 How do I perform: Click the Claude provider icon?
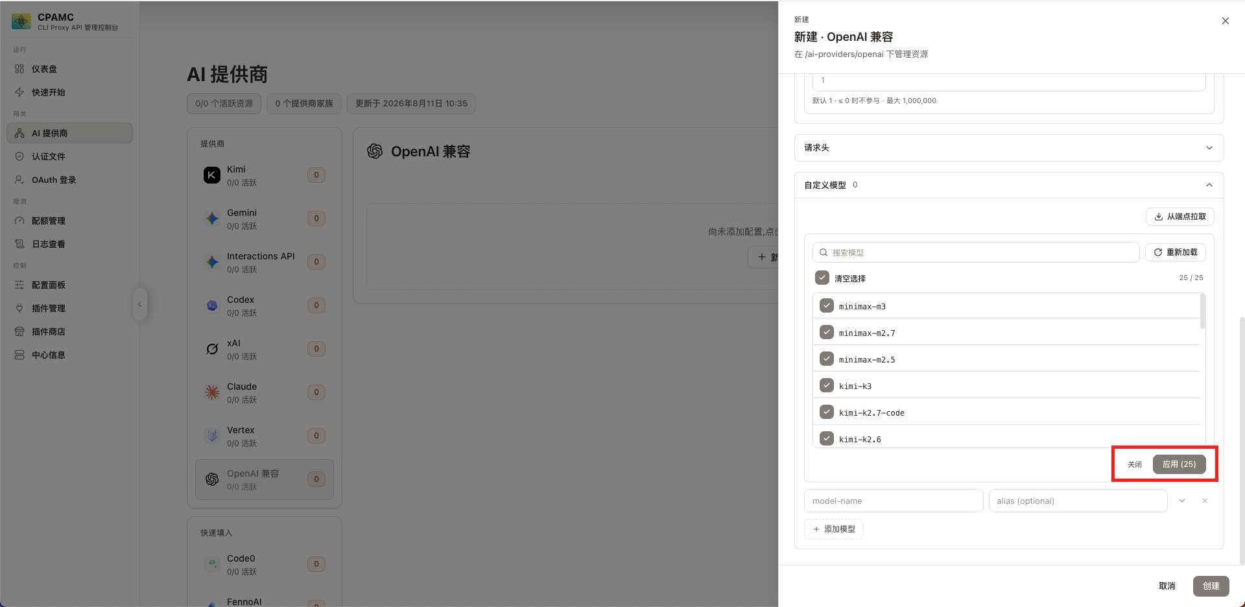[x=212, y=392]
